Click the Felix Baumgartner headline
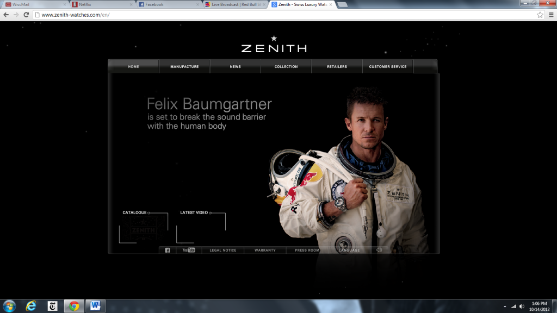This screenshot has height=313, width=557. click(x=209, y=104)
